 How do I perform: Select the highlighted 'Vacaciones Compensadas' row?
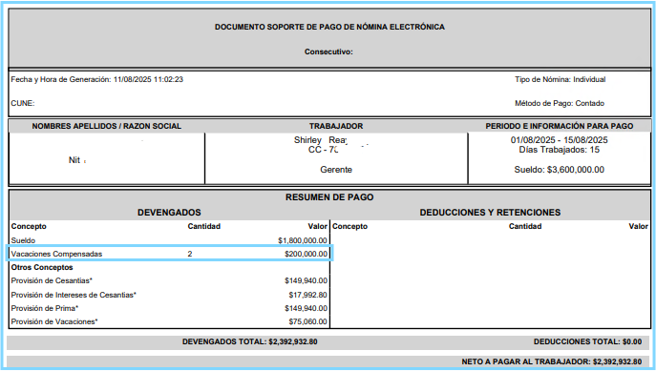pos(169,254)
